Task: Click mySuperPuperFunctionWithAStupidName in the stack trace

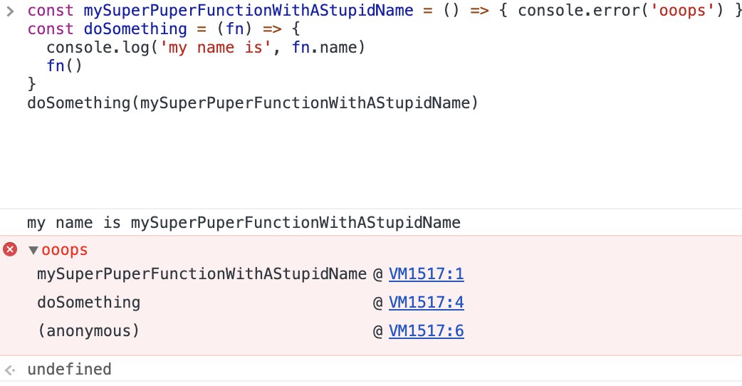Action: [202, 274]
